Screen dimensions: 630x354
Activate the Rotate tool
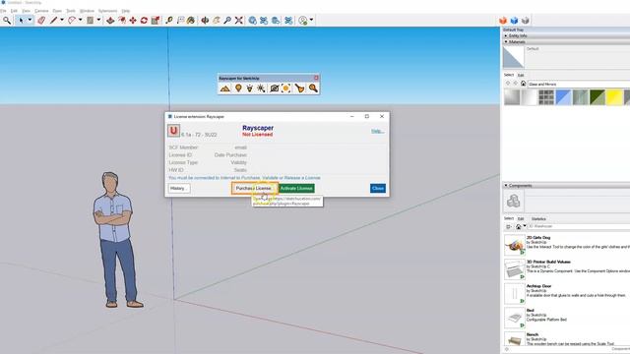tap(144, 20)
